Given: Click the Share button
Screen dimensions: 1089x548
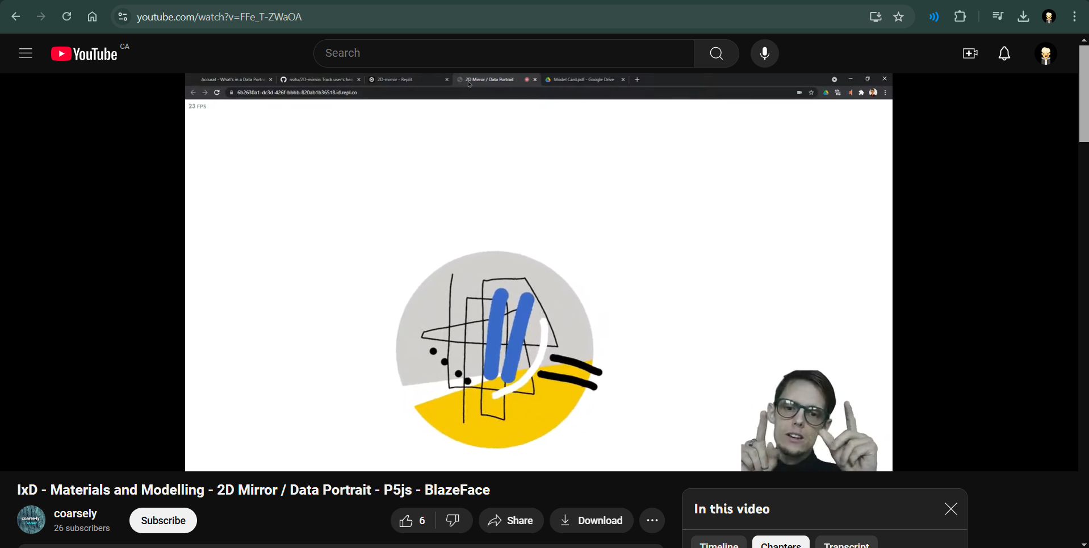Looking at the screenshot, I should pyautogui.click(x=510, y=521).
